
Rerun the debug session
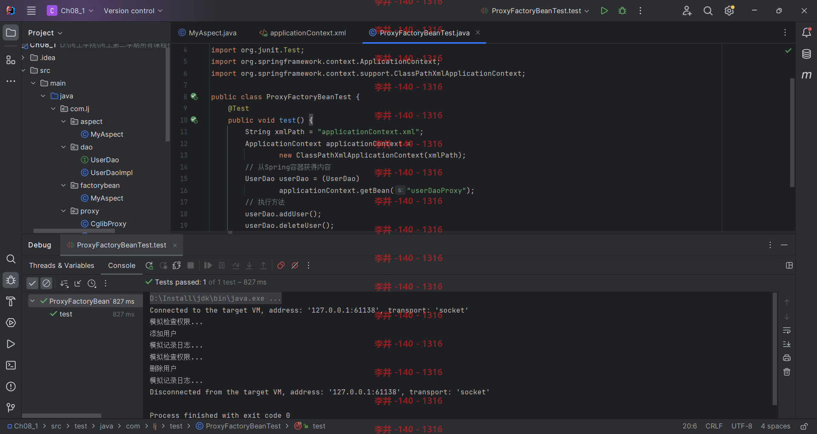coord(149,265)
